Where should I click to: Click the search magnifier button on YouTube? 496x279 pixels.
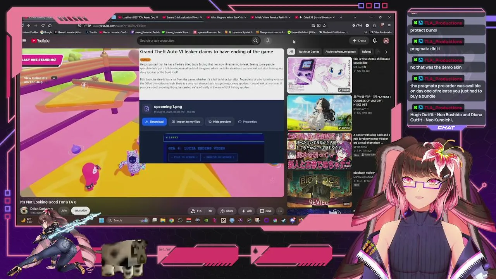click(255, 41)
